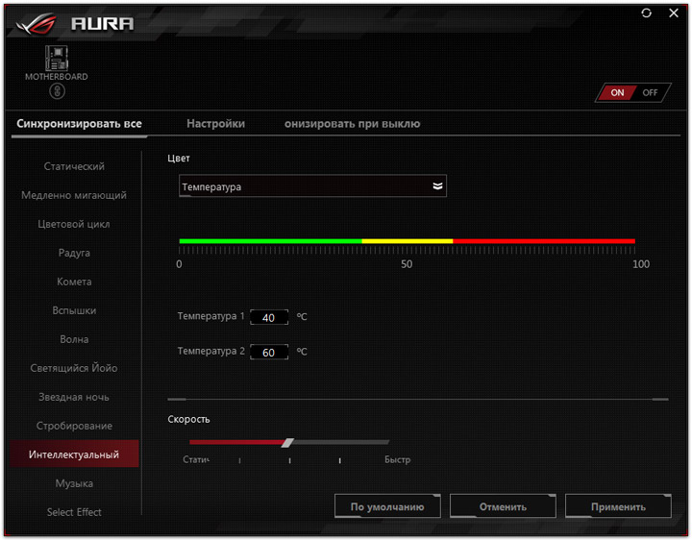
Task: Open the tab ending 'при выклю'
Action: point(352,124)
